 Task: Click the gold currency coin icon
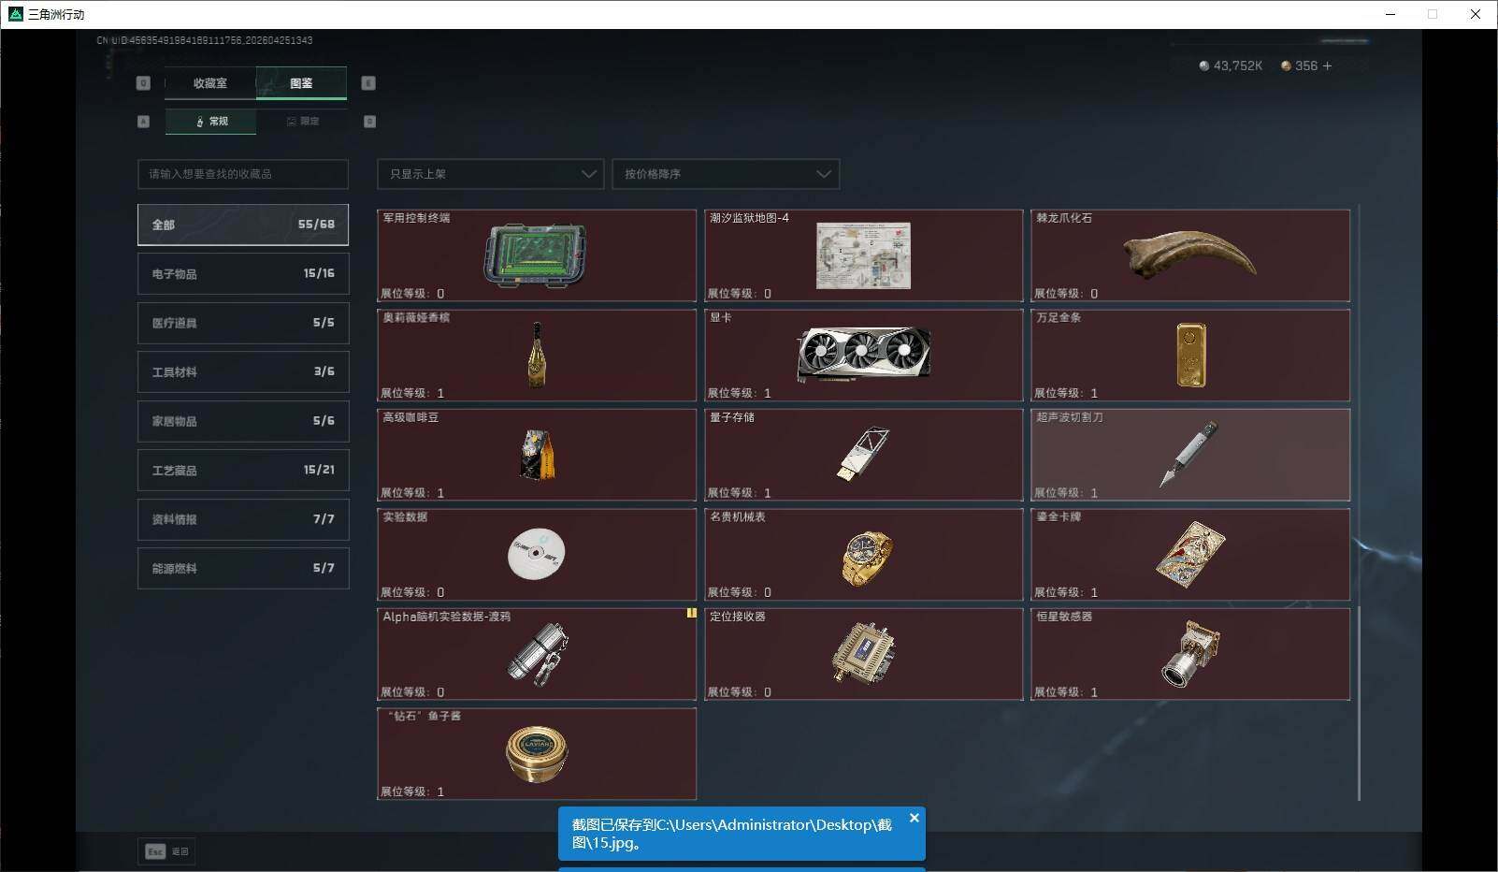(1286, 66)
